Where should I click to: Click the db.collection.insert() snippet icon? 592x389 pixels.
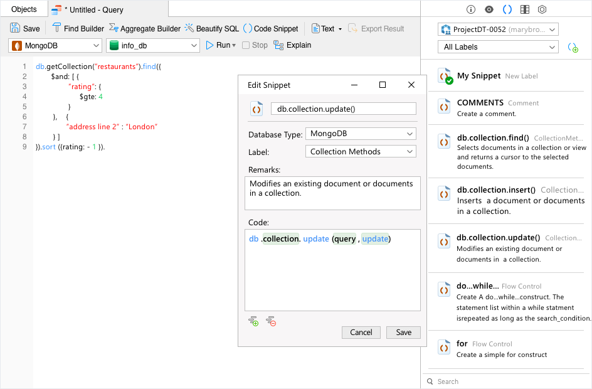point(444,193)
